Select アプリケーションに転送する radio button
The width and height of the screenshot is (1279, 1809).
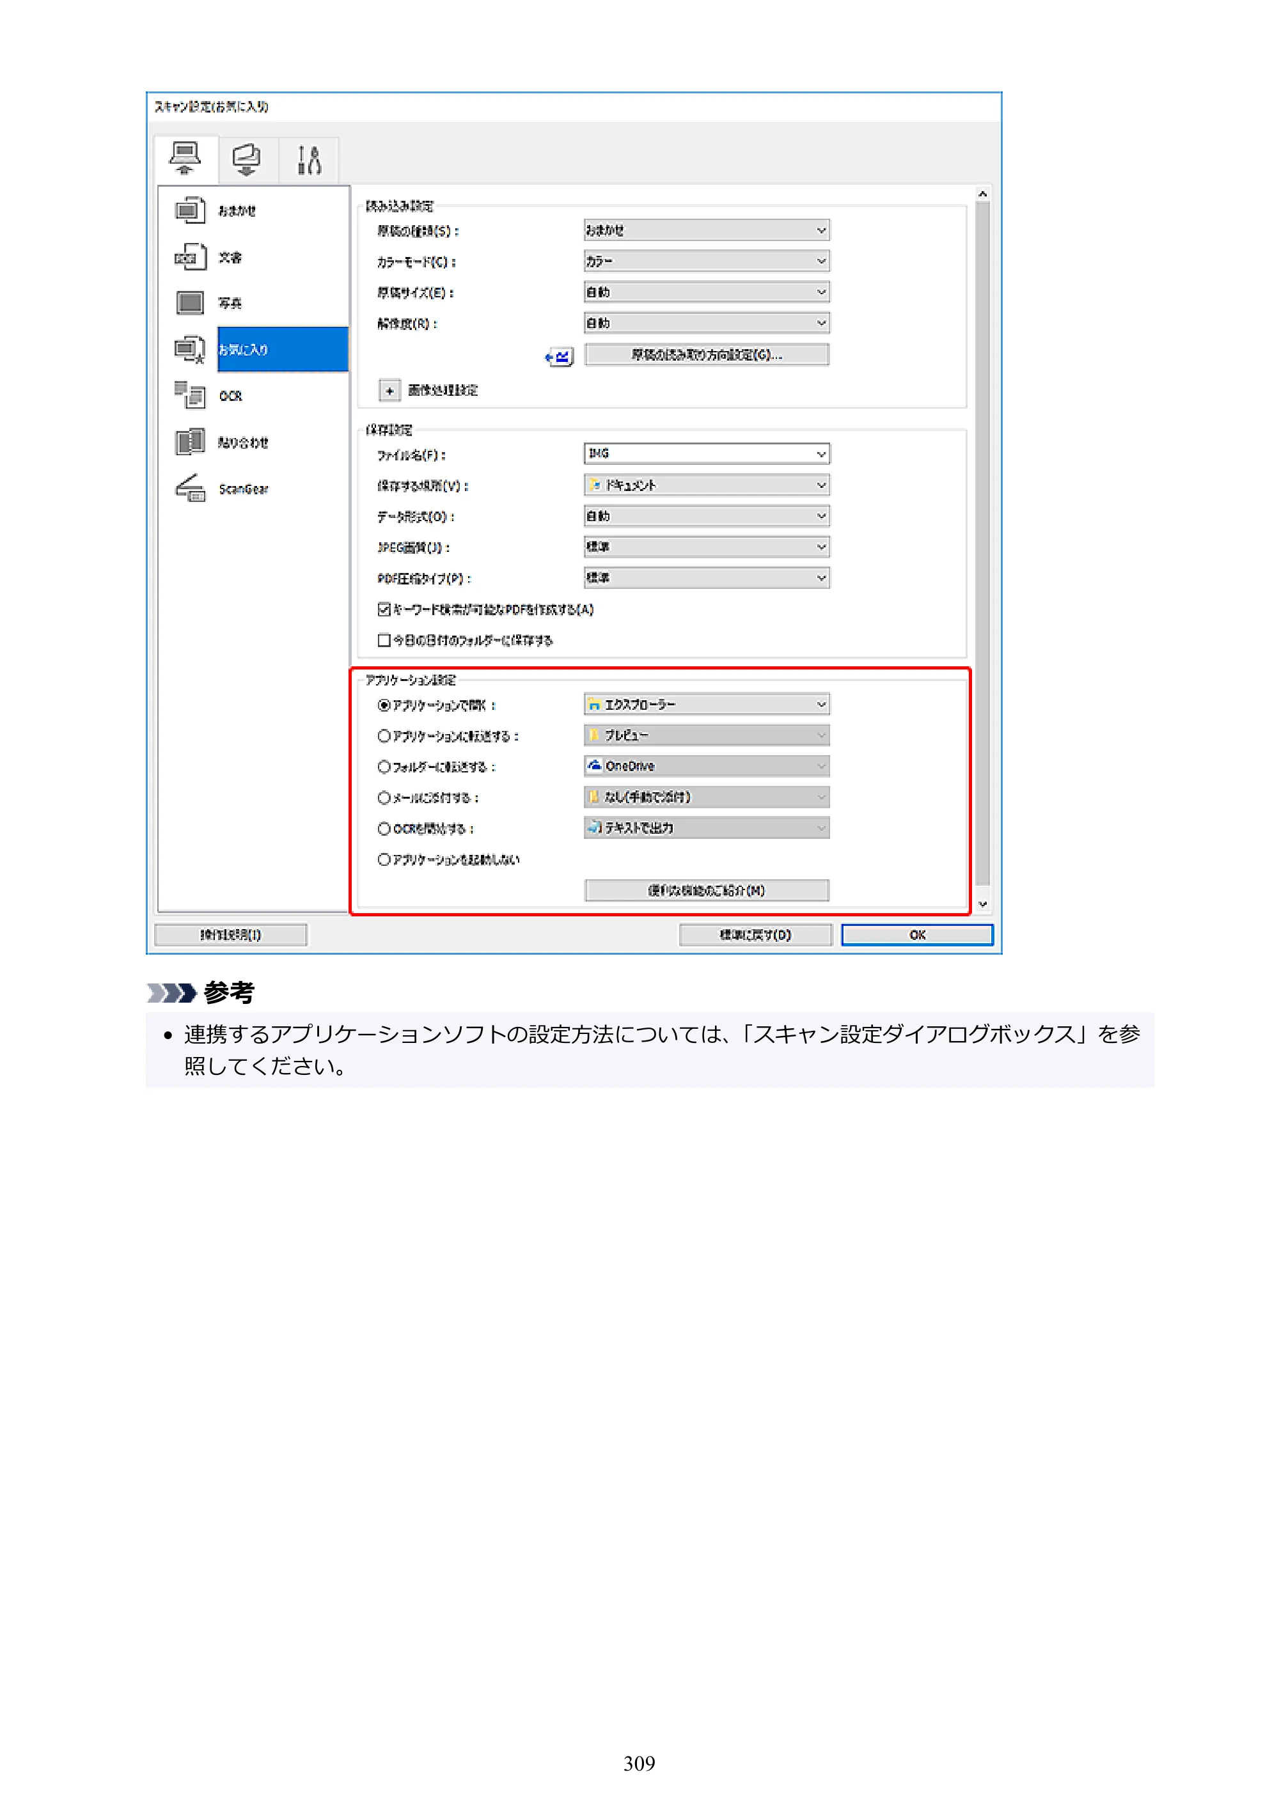384,736
